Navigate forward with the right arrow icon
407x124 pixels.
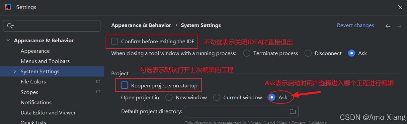[399, 26]
